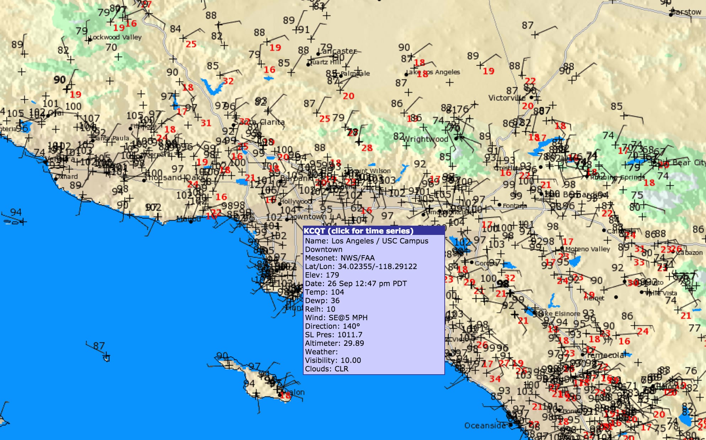This screenshot has width=706, height=440.
Task: Click the Oxnard city label
Action: click(x=66, y=176)
